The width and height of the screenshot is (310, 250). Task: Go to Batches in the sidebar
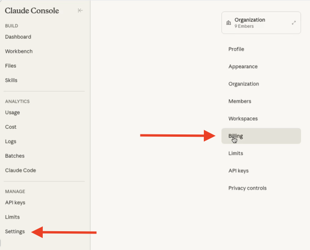coord(15,156)
